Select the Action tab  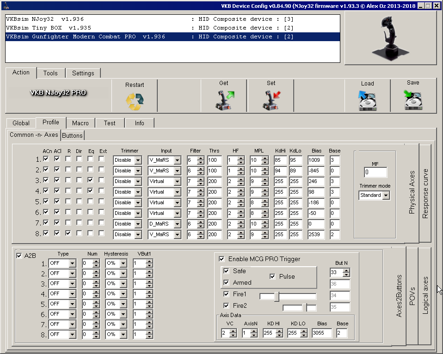21,72
